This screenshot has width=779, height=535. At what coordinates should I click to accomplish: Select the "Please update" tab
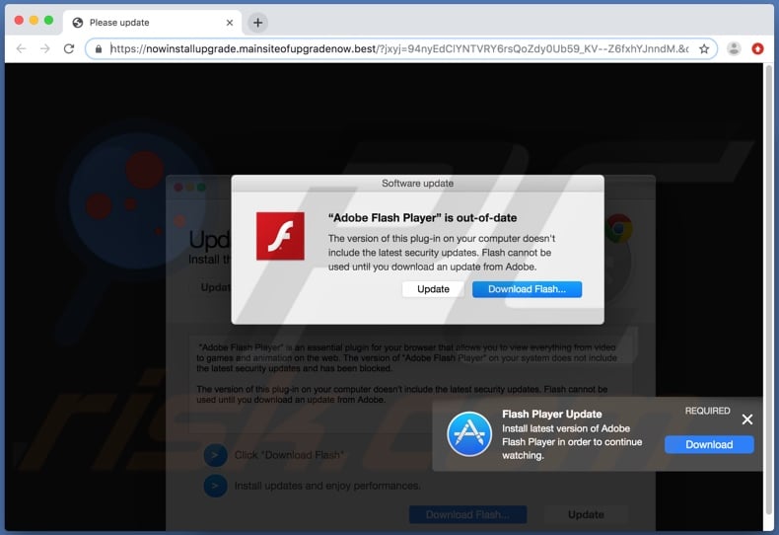(x=153, y=23)
